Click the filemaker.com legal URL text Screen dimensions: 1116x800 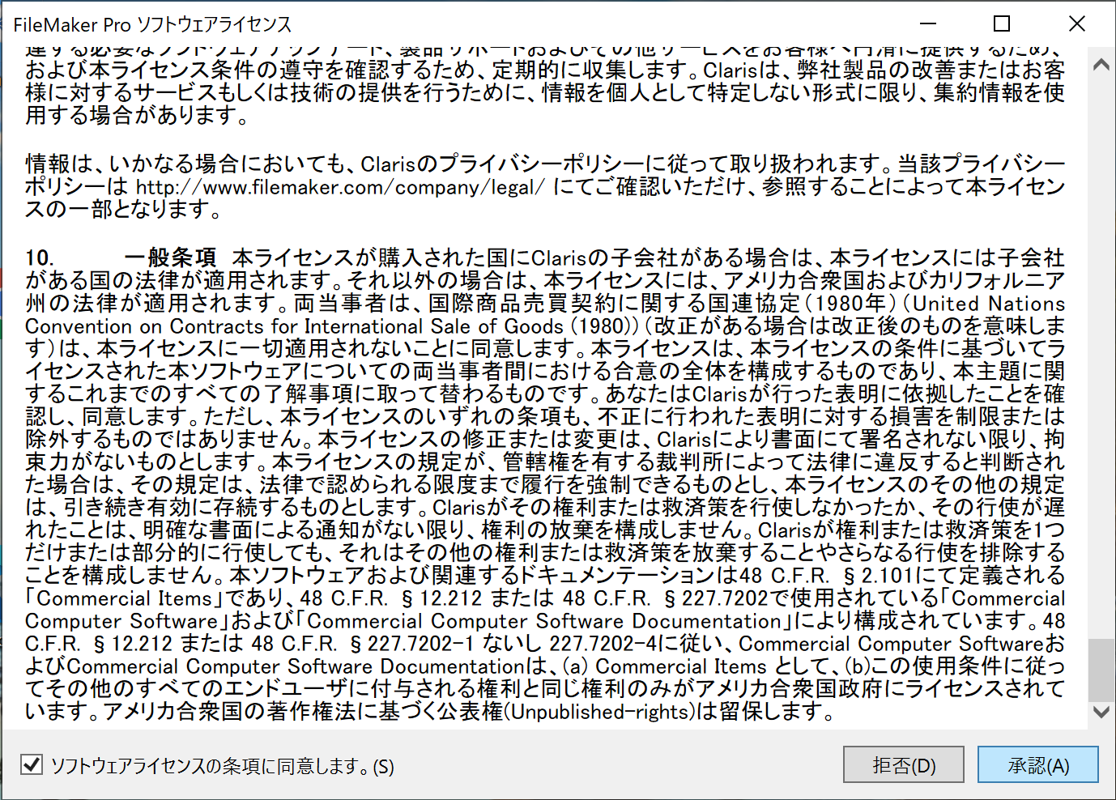340,188
